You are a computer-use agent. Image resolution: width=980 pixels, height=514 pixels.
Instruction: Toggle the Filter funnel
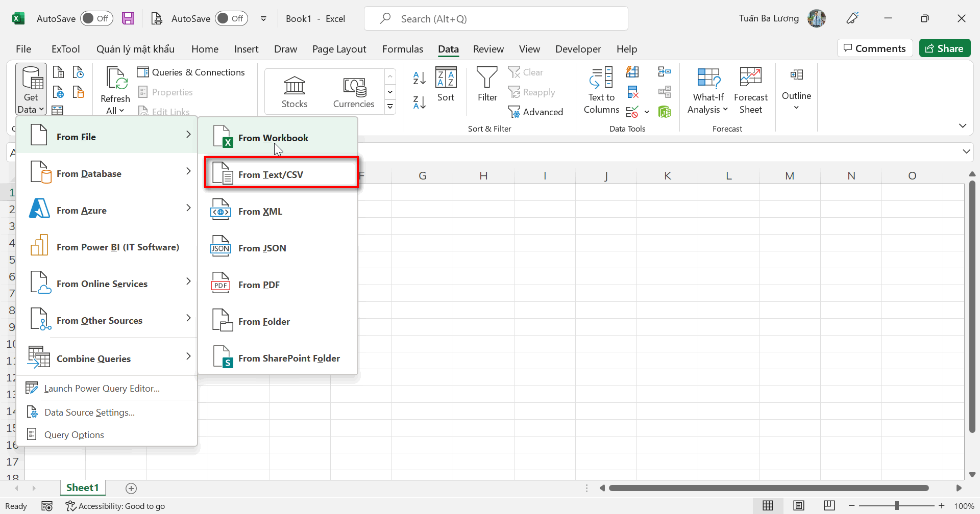tap(487, 85)
